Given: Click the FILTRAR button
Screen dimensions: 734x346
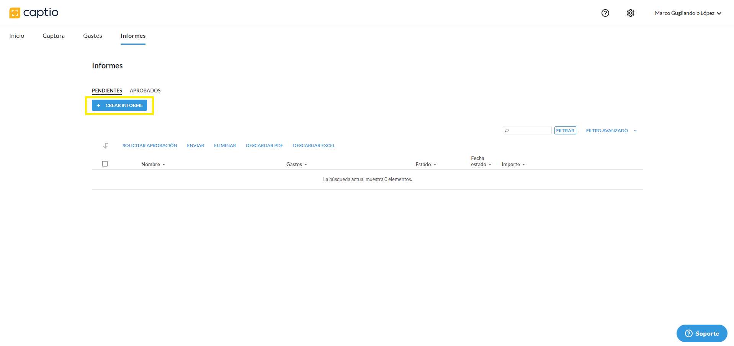Looking at the screenshot, I should click(565, 131).
